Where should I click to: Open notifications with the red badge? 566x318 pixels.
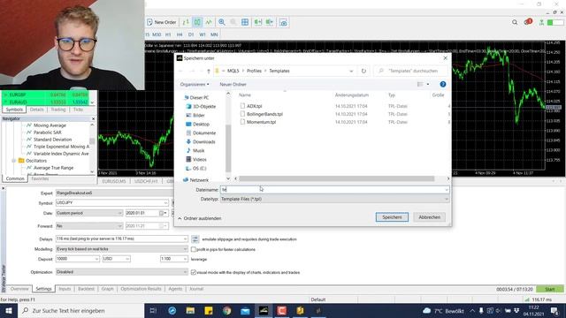[x=528, y=22]
